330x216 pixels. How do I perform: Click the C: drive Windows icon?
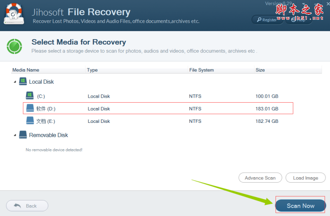click(30, 96)
